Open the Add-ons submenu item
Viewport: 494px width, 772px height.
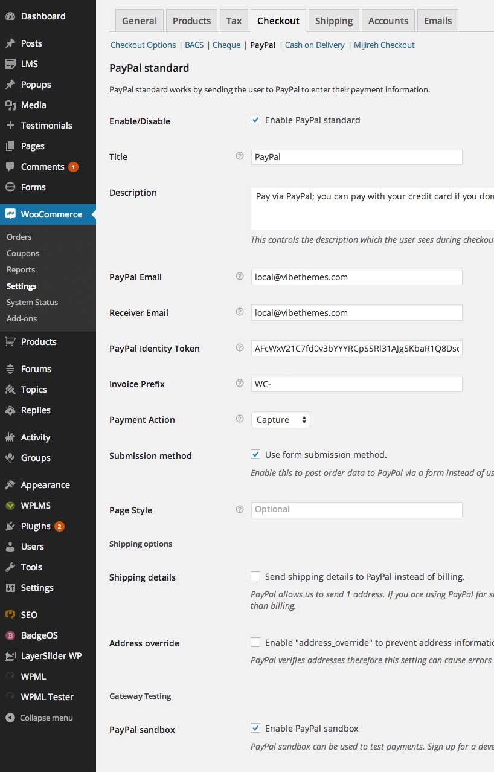click(x=22, y=318)
